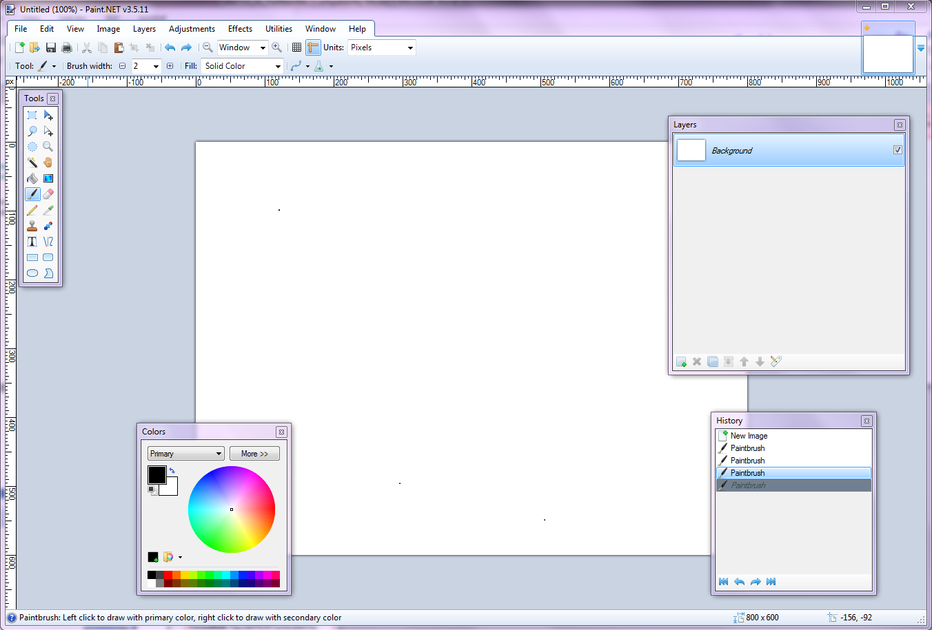Click the New image toolbar icon

click(x=19, y=48)
